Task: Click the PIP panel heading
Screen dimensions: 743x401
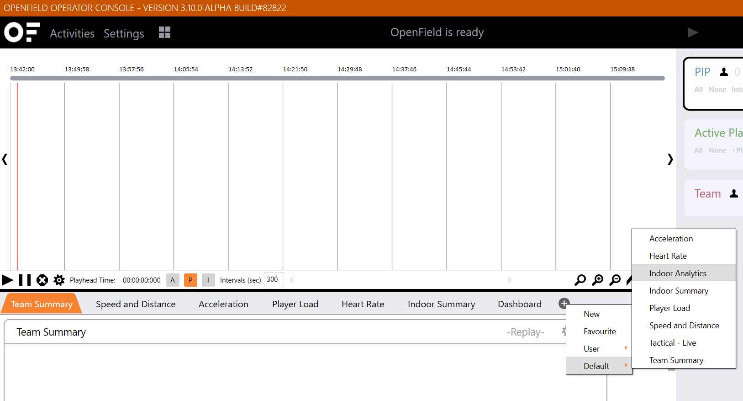Action: (x=702, y=72)
